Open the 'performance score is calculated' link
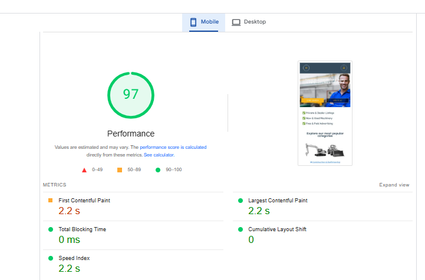This screenshot has width=425, height=280. point(173,147)
